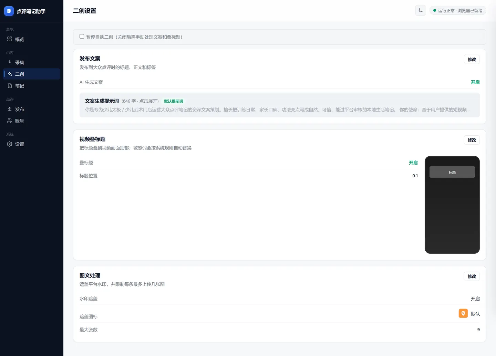This screenshot has width=496, height=356.
Task: Click the phone preview 标题 overlay bar
Action: pyautogui.click(x=452, y=172)
